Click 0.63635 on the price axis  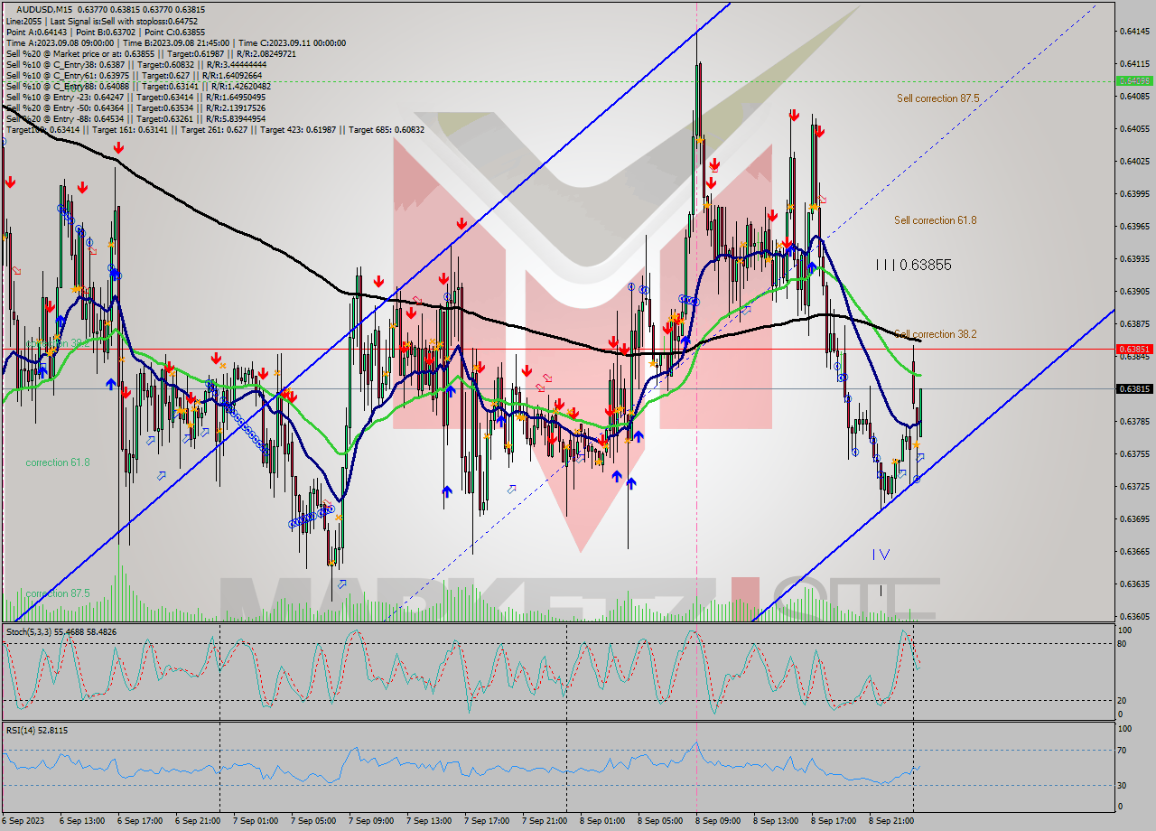[1135, 584]
